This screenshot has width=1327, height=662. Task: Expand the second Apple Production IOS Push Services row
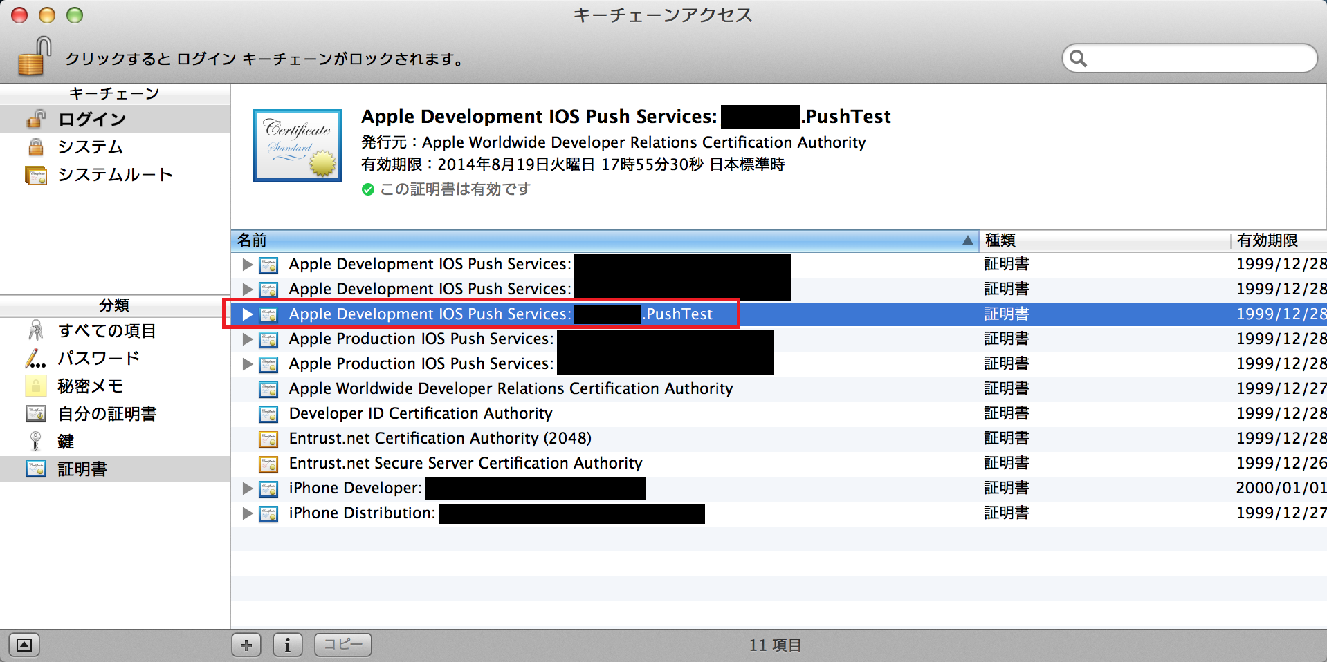coord(247,364)
